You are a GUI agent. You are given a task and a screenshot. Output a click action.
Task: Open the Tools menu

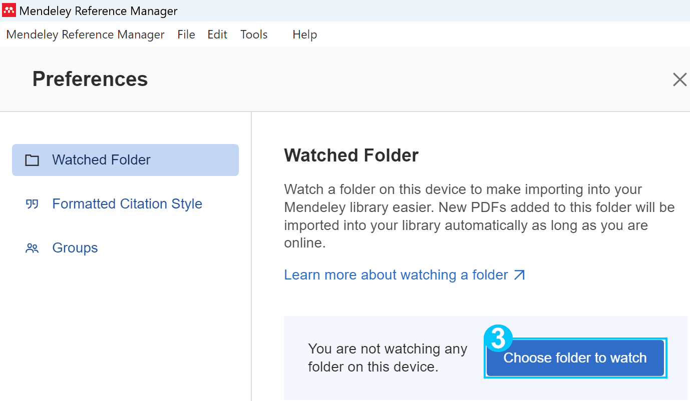(x=254, y=34)
